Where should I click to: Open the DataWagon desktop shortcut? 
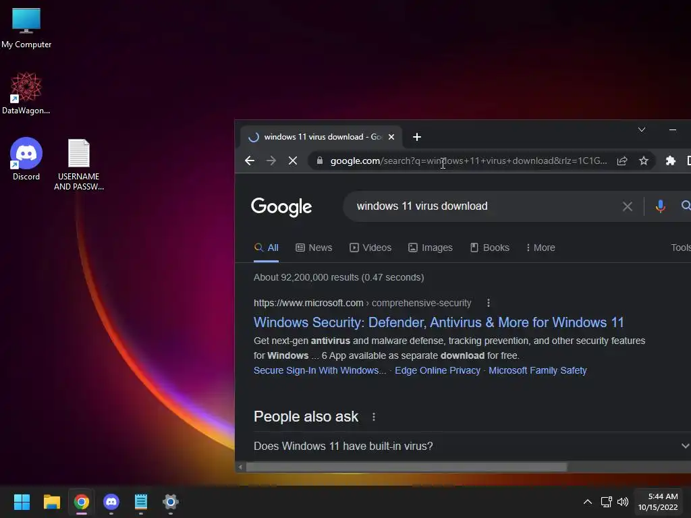tap(26, 93)
